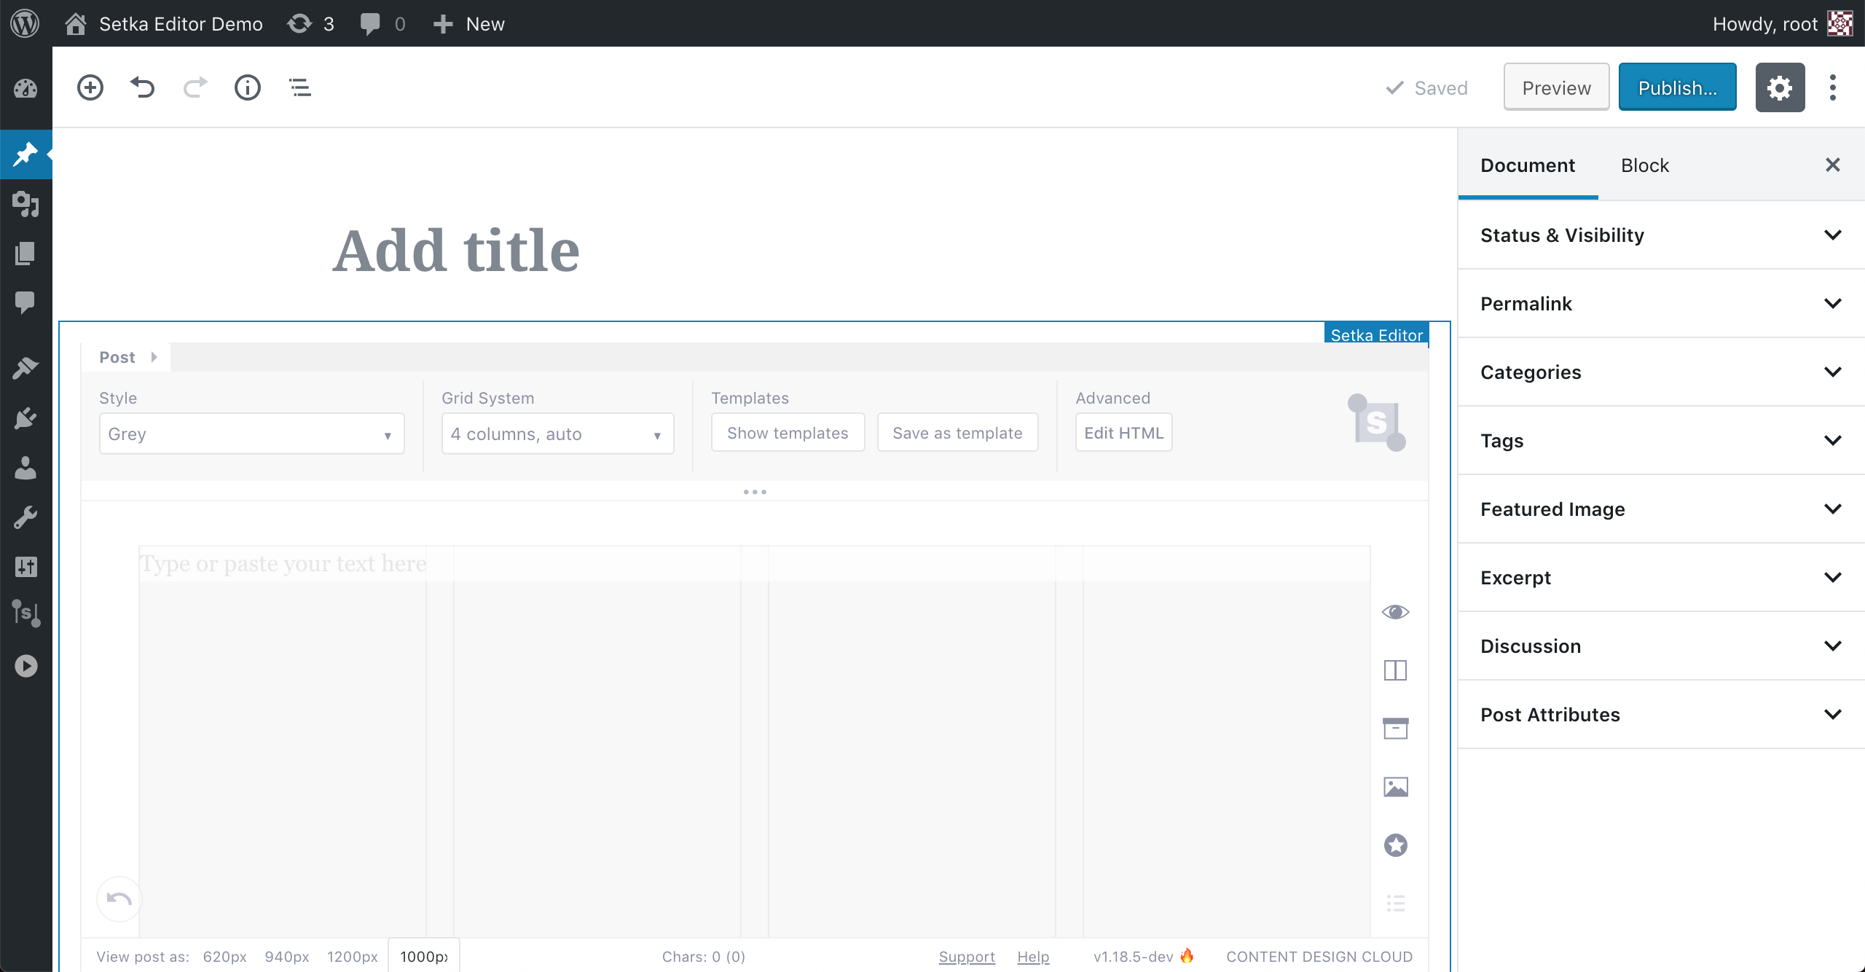The height and width of the screenshot is (972, 1865).
Task: Expand the Post Attributes panel
Action: [1661, 715]
